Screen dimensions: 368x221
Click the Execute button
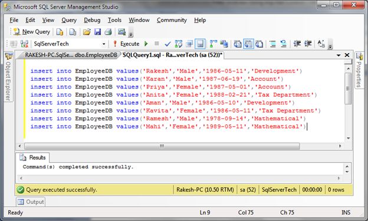[126, 44]
